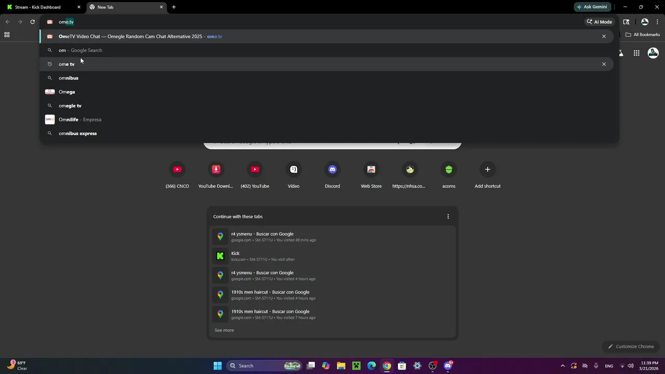Open AI Mode in the address bar
The height and width of the screenshot is (374, 665).
pyautogui.click(x=599, y=22)
